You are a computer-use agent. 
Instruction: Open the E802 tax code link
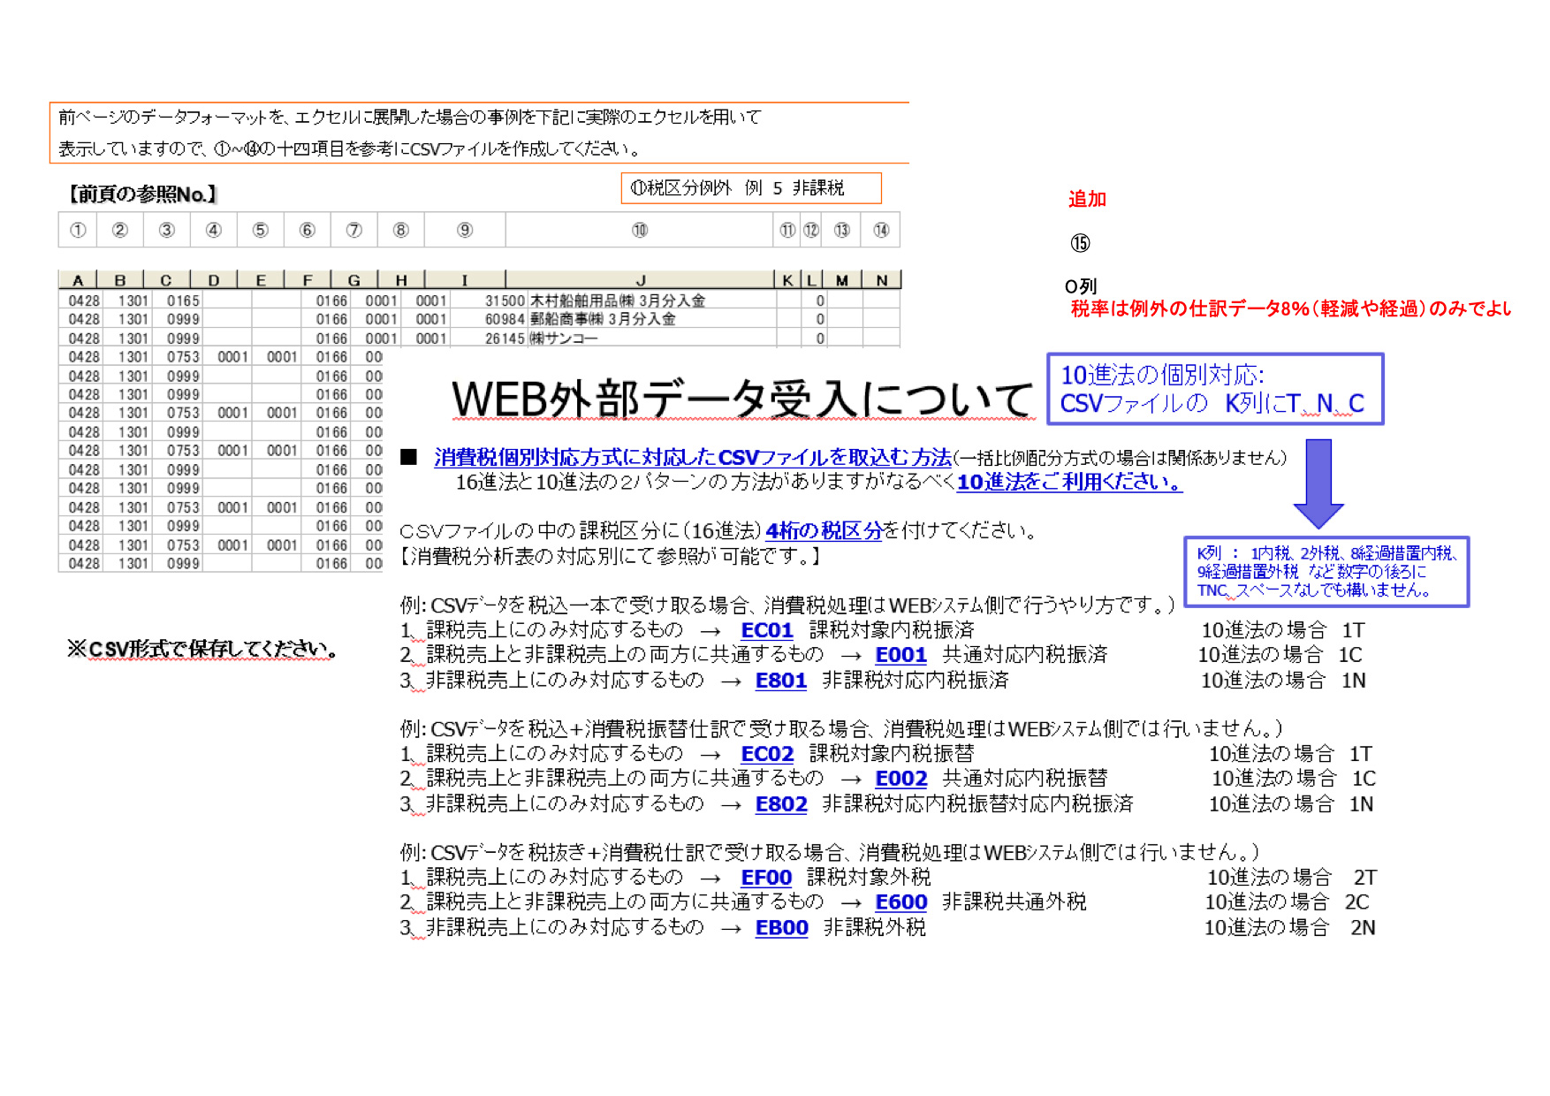click(x=781, y=804)
